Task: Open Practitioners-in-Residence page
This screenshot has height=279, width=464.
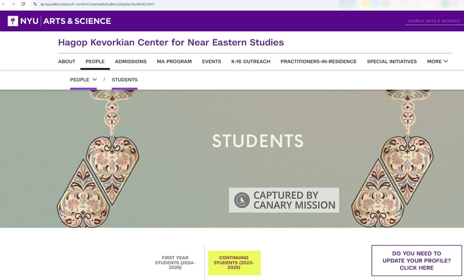Action: click(x=318, y=61)
